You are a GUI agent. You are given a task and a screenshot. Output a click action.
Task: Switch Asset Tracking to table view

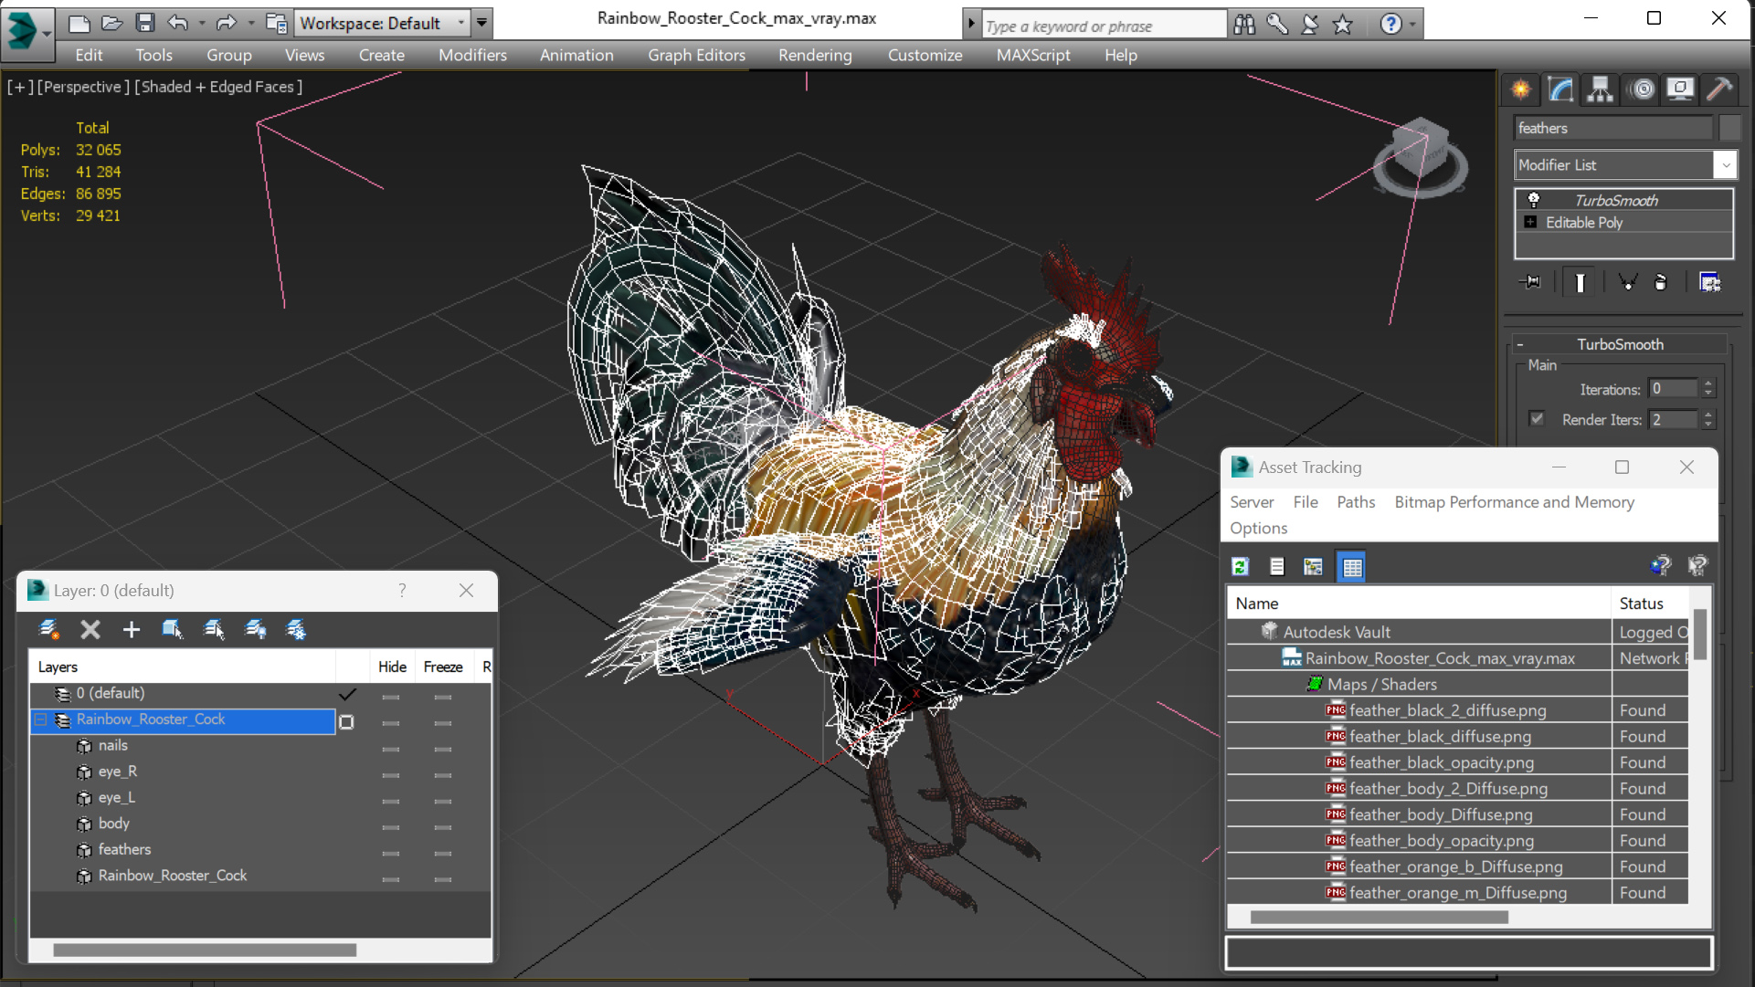tap(1351, 567)
